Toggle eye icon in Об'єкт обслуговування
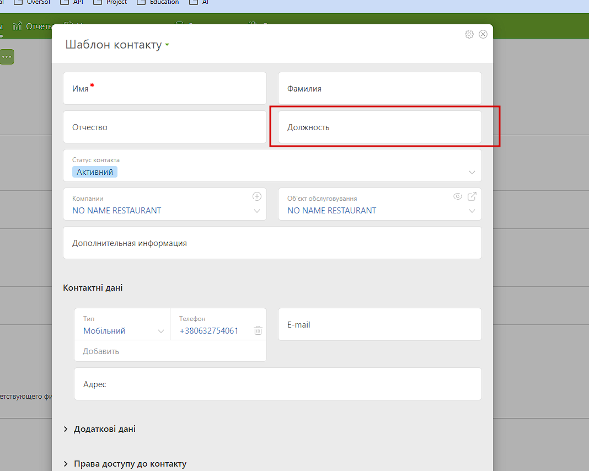 coord(458,196)
